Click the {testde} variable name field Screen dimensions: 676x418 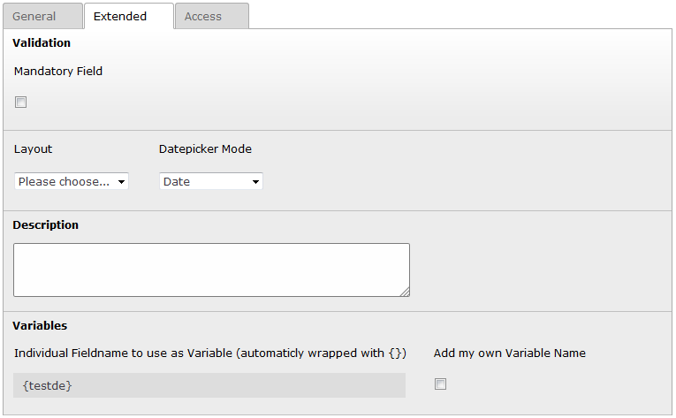[209, 385]
